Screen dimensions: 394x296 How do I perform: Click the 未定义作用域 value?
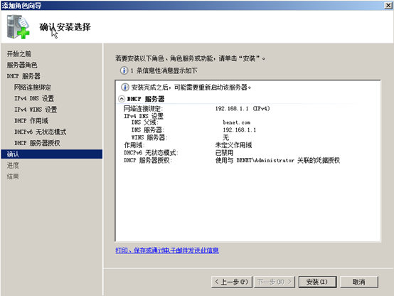[233, 145]
